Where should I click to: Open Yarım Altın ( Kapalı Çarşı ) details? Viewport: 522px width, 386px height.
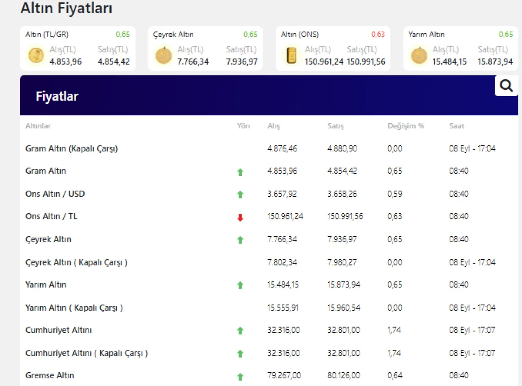click(74, 307)
